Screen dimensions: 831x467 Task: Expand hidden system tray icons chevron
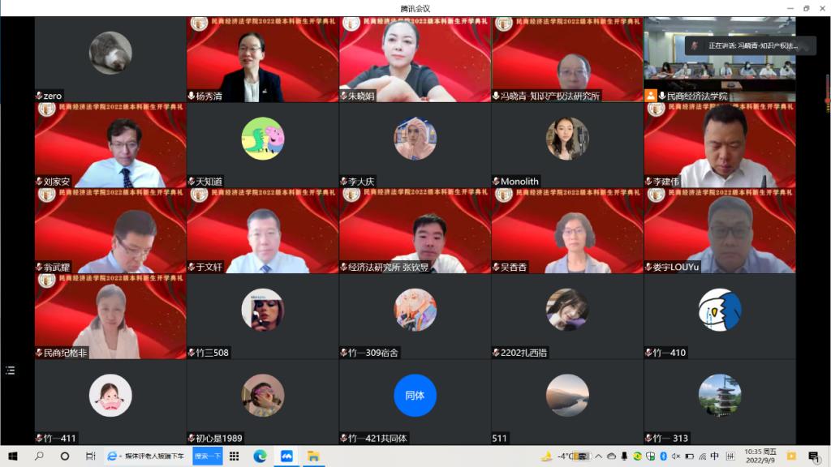tap(599, 456)
